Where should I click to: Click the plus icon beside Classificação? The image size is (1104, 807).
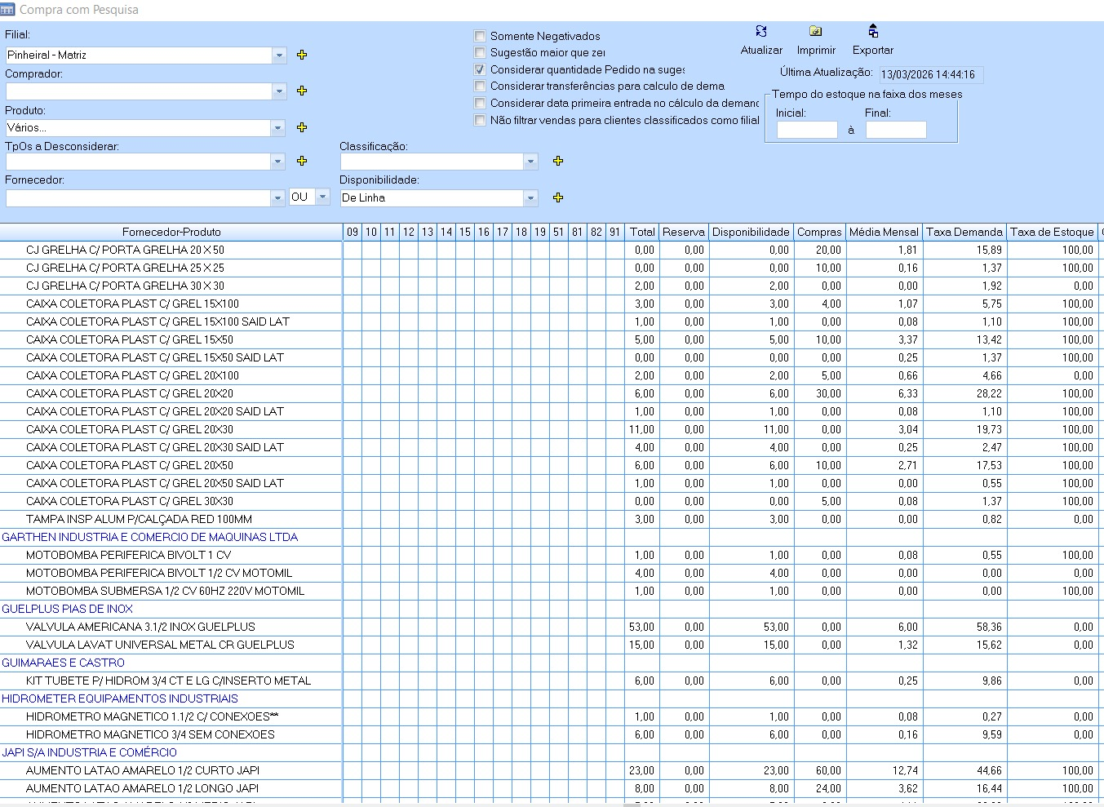tap(558, 161)
